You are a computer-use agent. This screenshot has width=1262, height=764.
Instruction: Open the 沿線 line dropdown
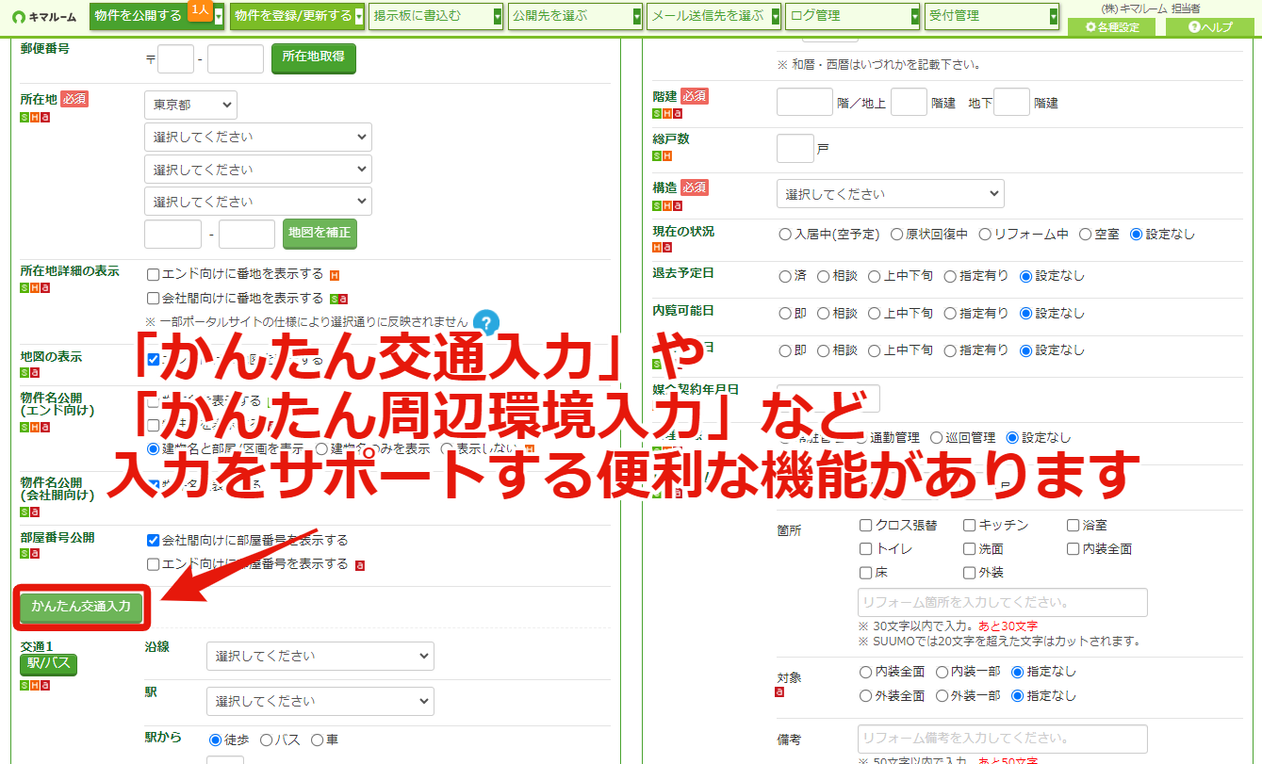(x=320, y=656)
